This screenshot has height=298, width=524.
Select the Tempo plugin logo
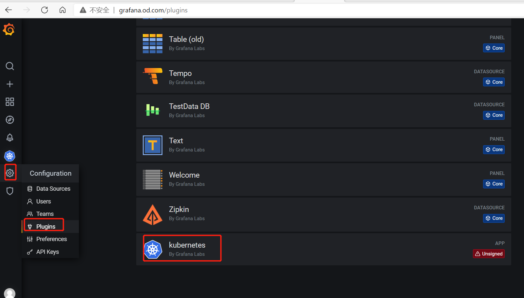[x=153, y=76]
